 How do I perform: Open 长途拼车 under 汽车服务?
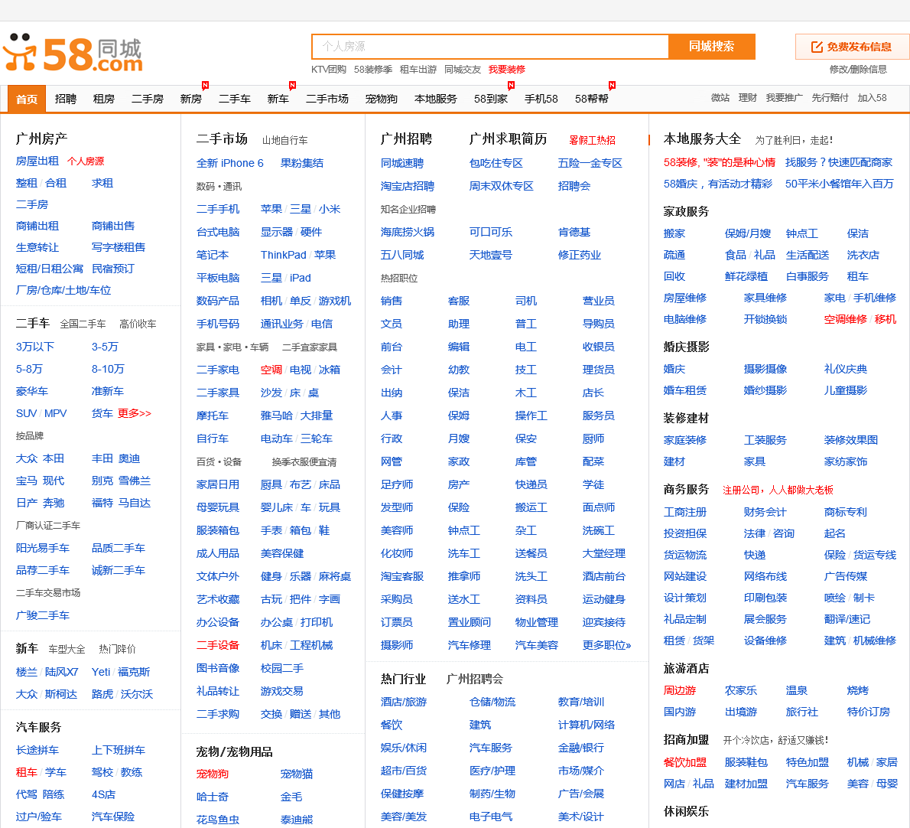click(37, 750)
